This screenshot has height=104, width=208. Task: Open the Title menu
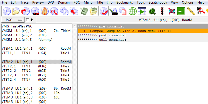pos(100,2)
